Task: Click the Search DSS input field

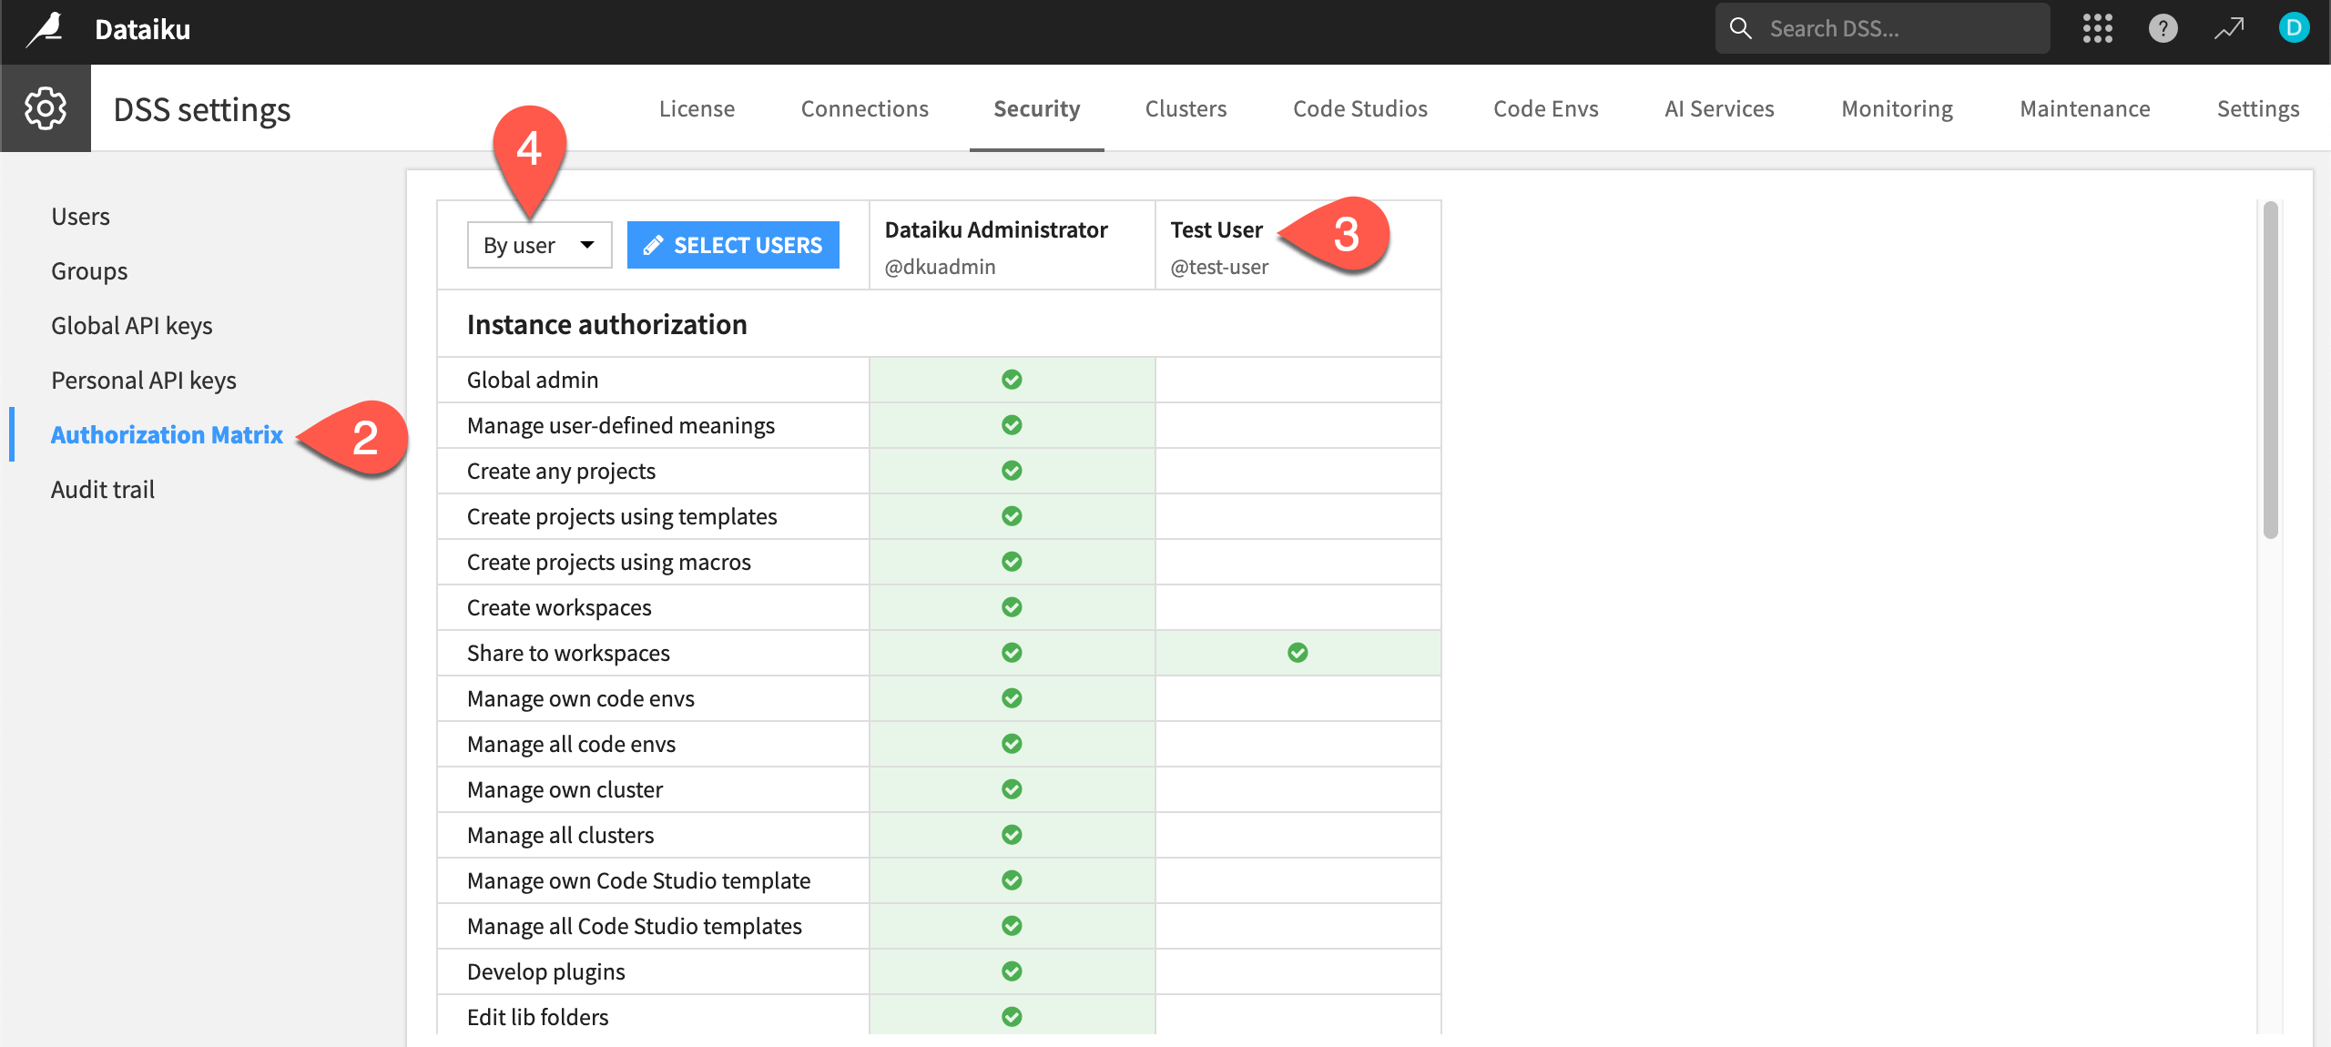Action: click(x=1882, y=28)
